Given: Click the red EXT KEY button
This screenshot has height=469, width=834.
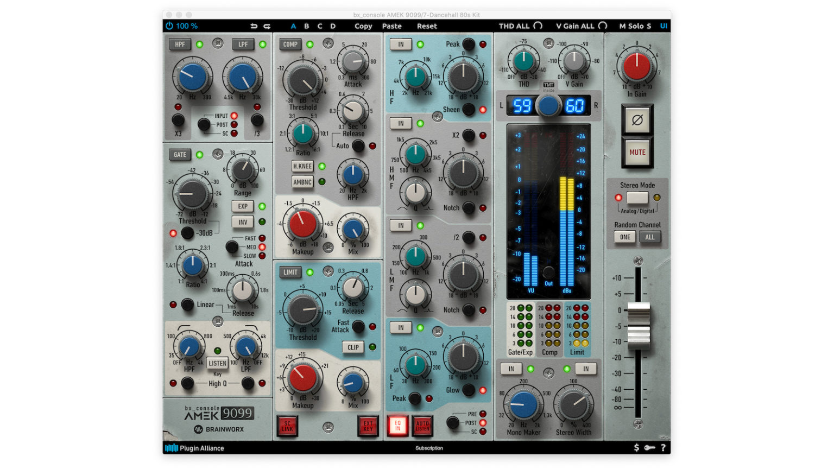Looking at the screenshot, I should pos(368,426).
